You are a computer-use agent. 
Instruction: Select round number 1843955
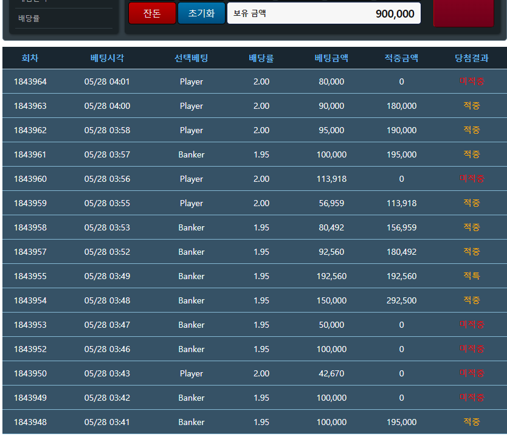coord(30,276)
